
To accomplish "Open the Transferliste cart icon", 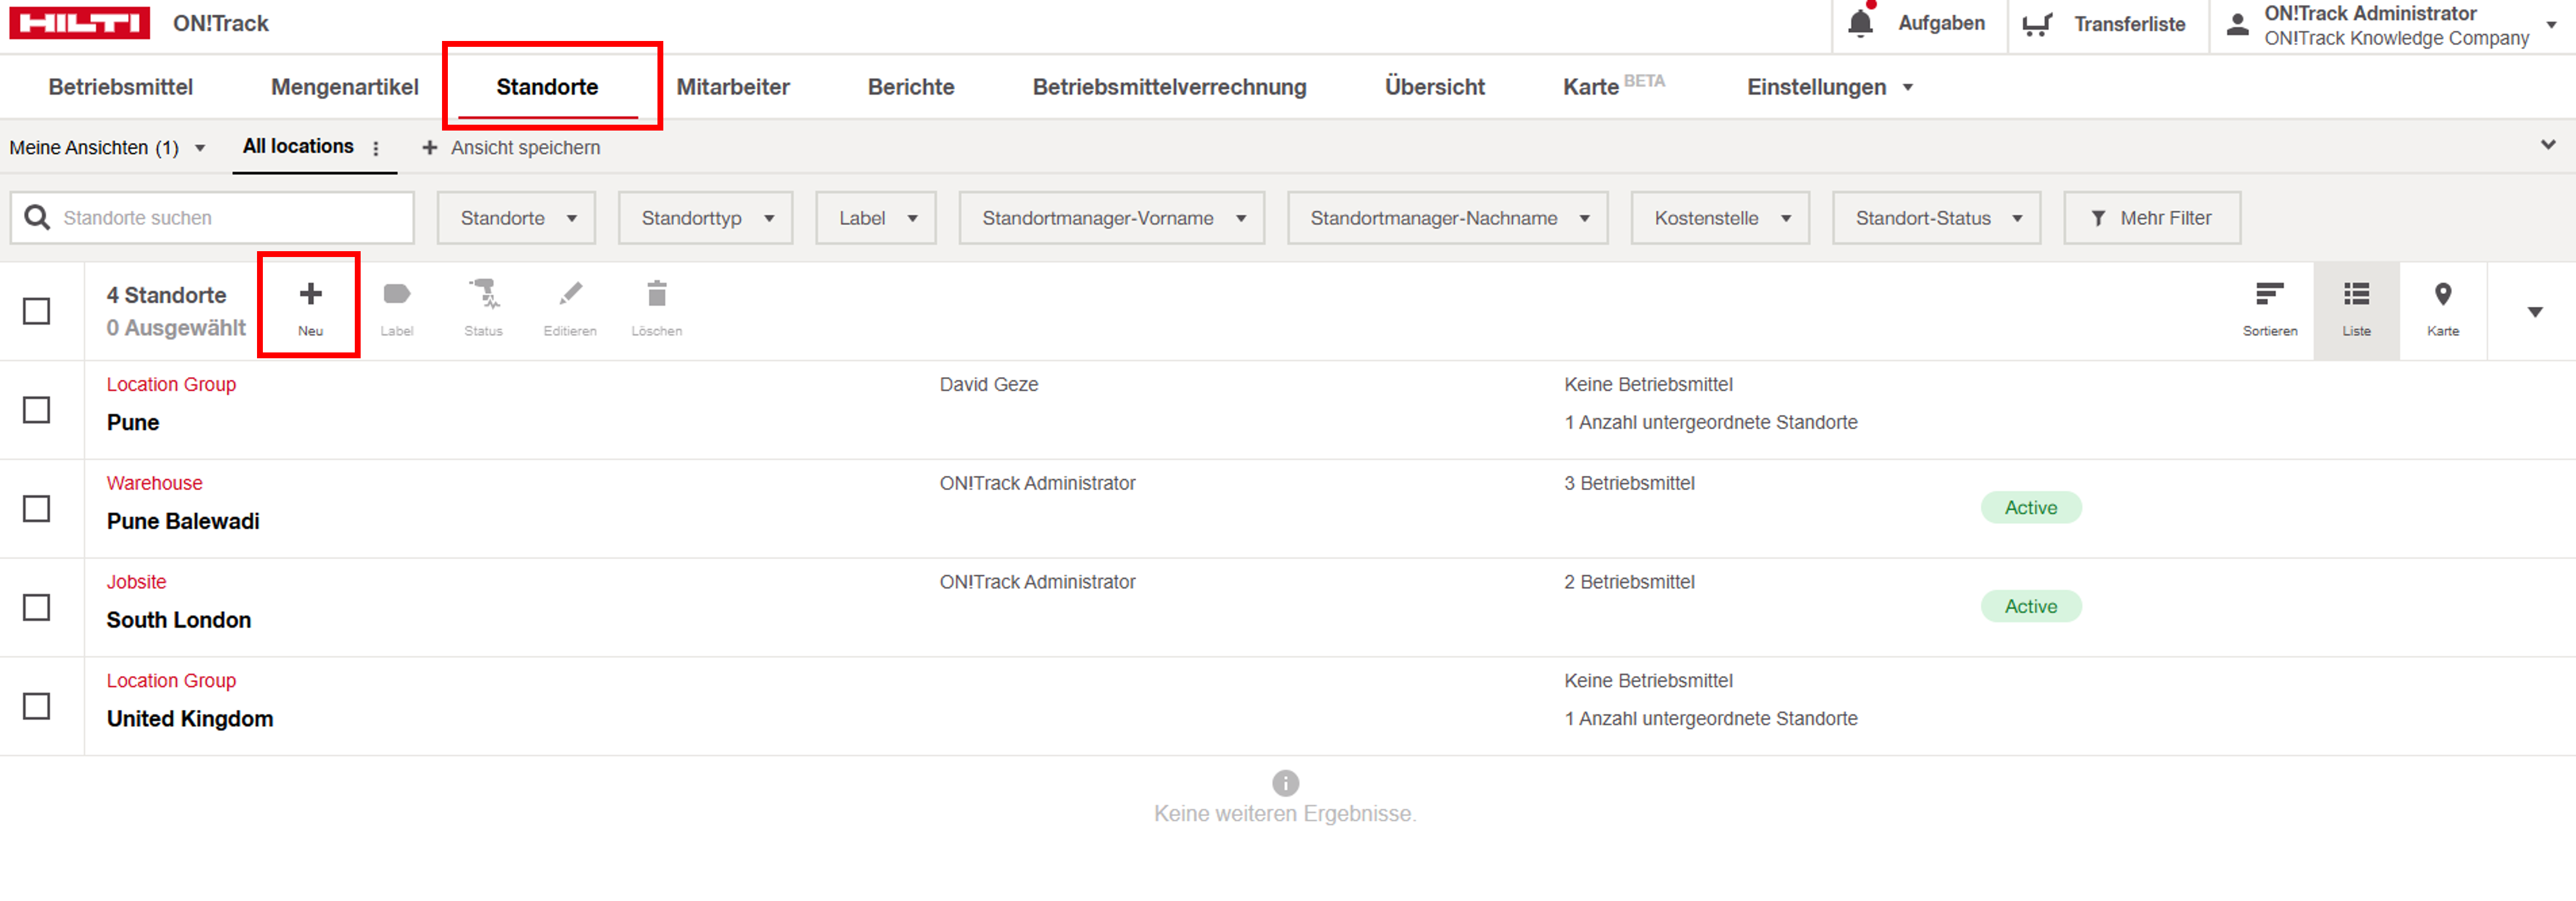I will click(2037, 24).
